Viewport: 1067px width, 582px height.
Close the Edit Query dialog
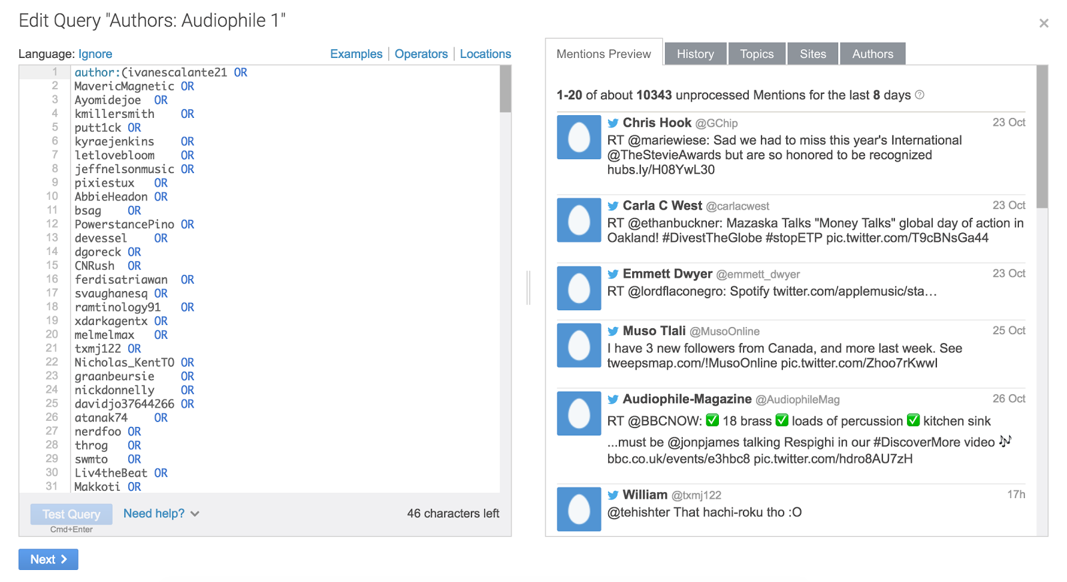coord(1044,23)
